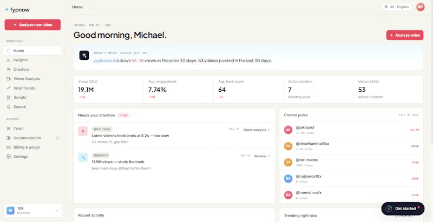The height and width of the screenshot is (222, 433).
Task: Click the Scripts document icon
Action: pos(9,98)
